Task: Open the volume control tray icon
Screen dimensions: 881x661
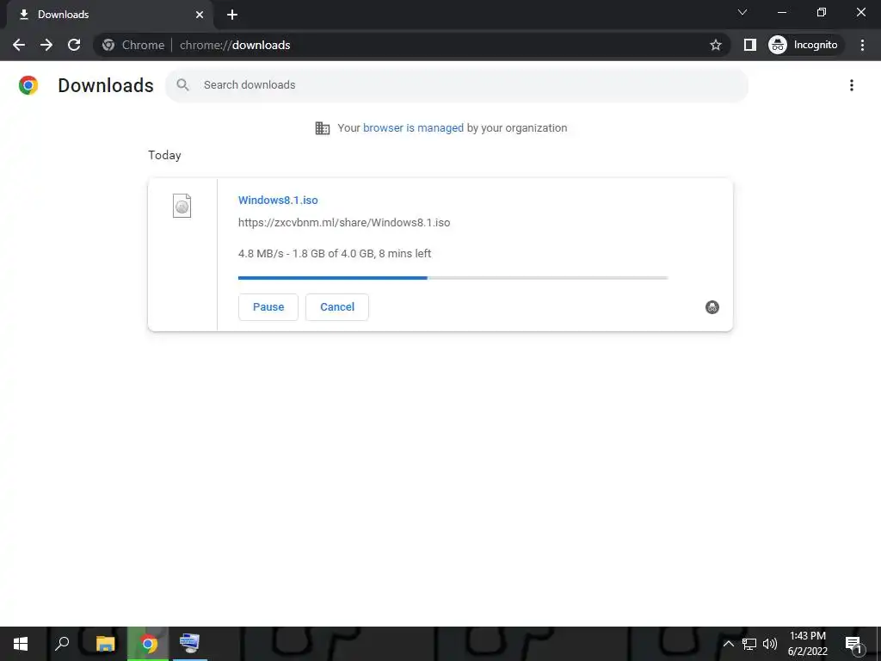Action: click(770, 644)
